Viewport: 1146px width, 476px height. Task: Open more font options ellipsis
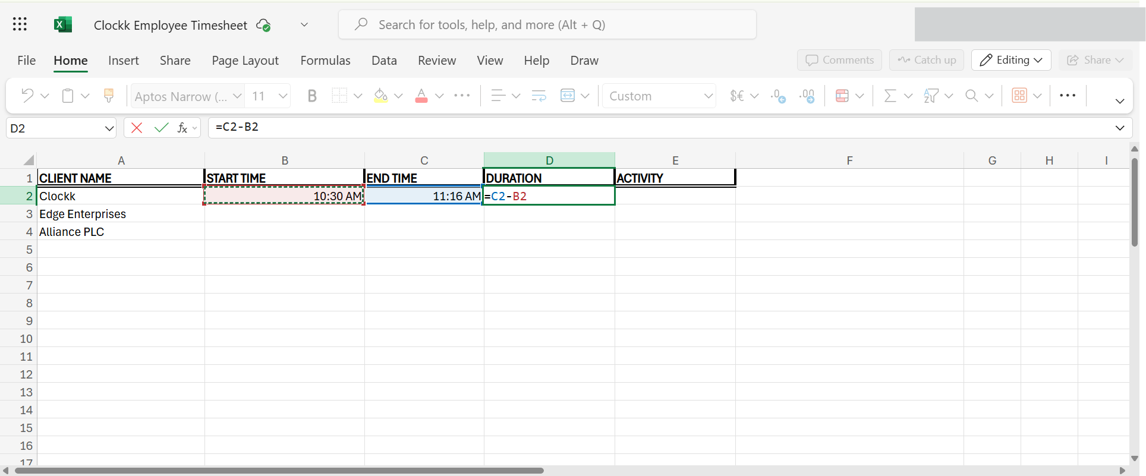click(462, 96)
